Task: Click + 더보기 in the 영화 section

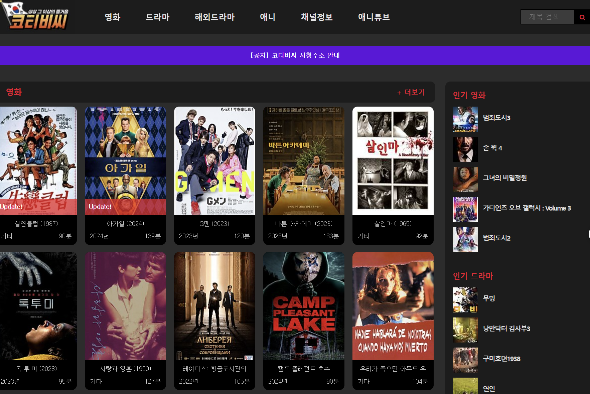Action: 411,92
